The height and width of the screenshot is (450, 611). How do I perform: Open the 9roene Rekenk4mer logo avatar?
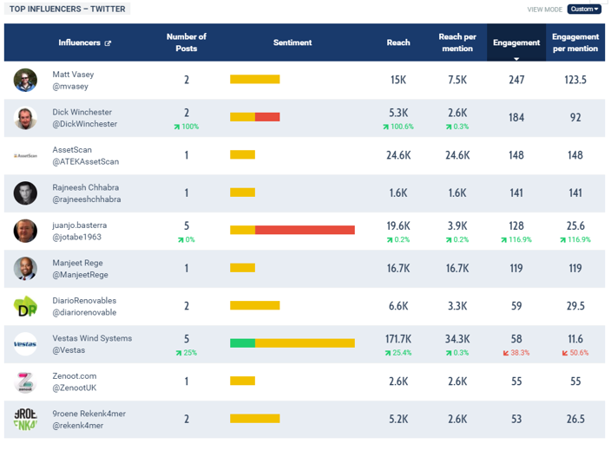coord(25,420)
